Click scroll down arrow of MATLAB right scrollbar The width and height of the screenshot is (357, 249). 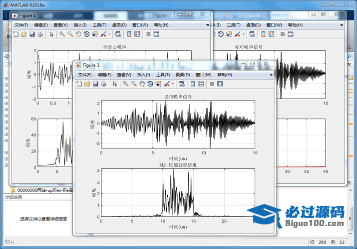tap(351, 234)
